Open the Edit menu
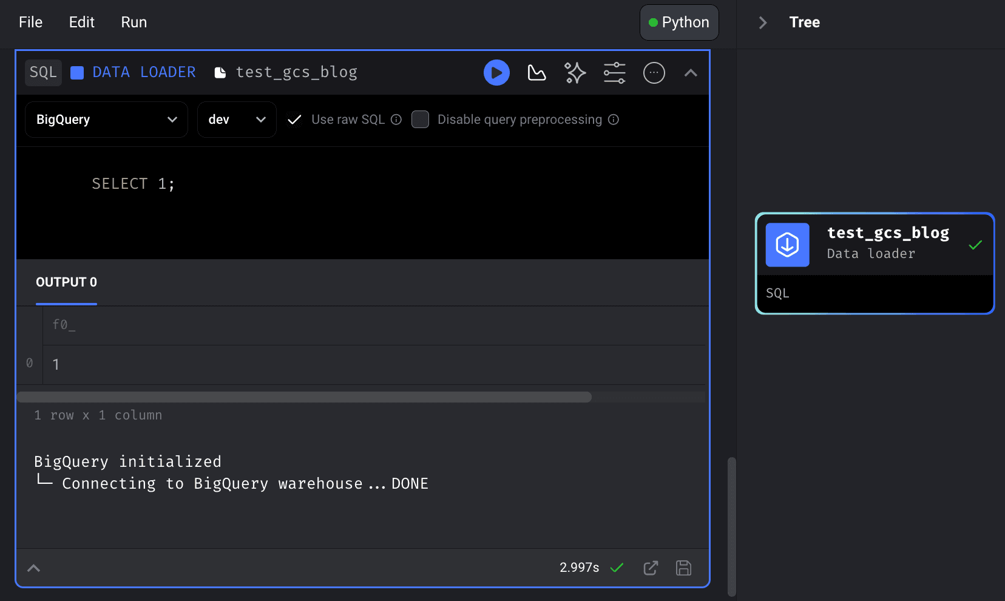This screenshot has width=1005, height=601. (x=82, y=22)
